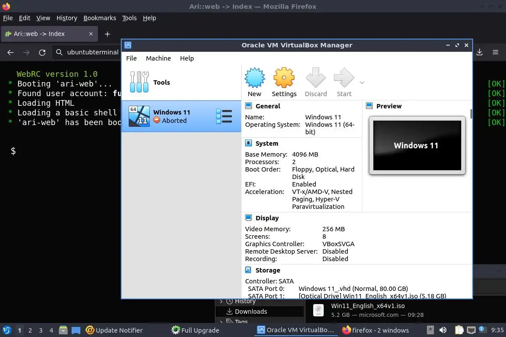506x337 pixels.
Task: Click the Display section monitor icon
Action: coord(249,218)
